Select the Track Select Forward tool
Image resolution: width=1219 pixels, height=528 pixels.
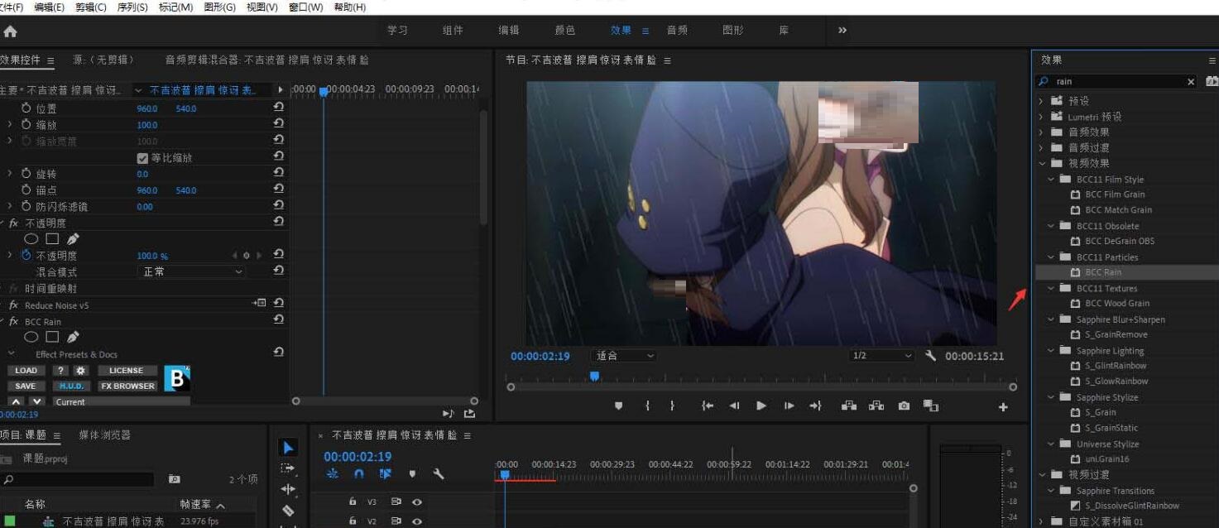[x=288, y=468]
